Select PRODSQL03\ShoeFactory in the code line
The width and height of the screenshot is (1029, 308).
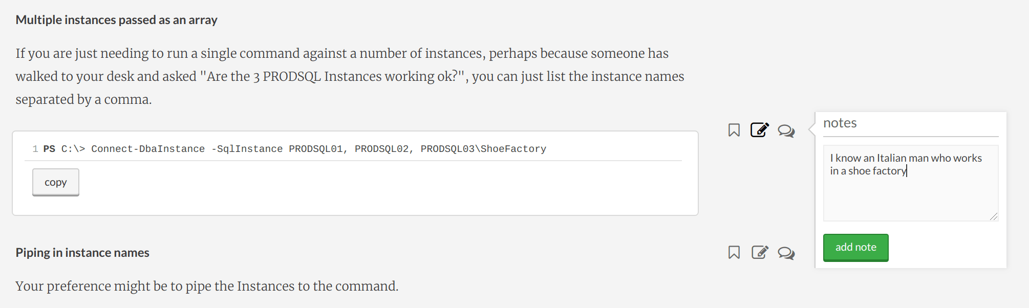483,149
